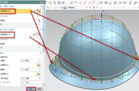Open the curve rule icon for guide curves

39,34
